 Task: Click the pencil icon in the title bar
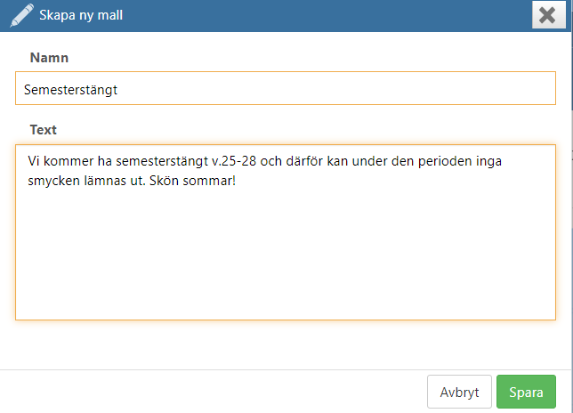(x=21, y=15)
